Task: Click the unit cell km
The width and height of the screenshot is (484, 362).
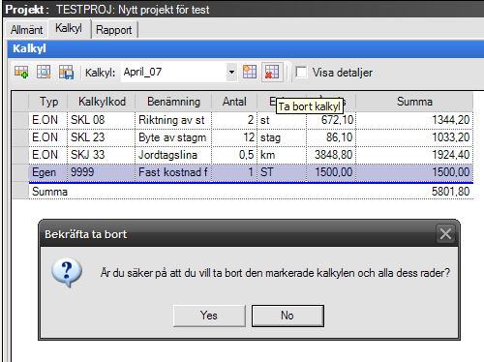Action: (282, 155)
